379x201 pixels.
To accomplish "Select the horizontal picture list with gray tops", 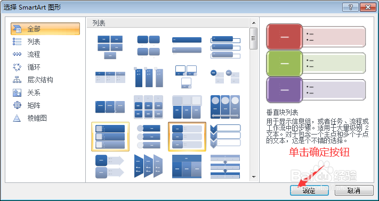I will tap(187, 107).
